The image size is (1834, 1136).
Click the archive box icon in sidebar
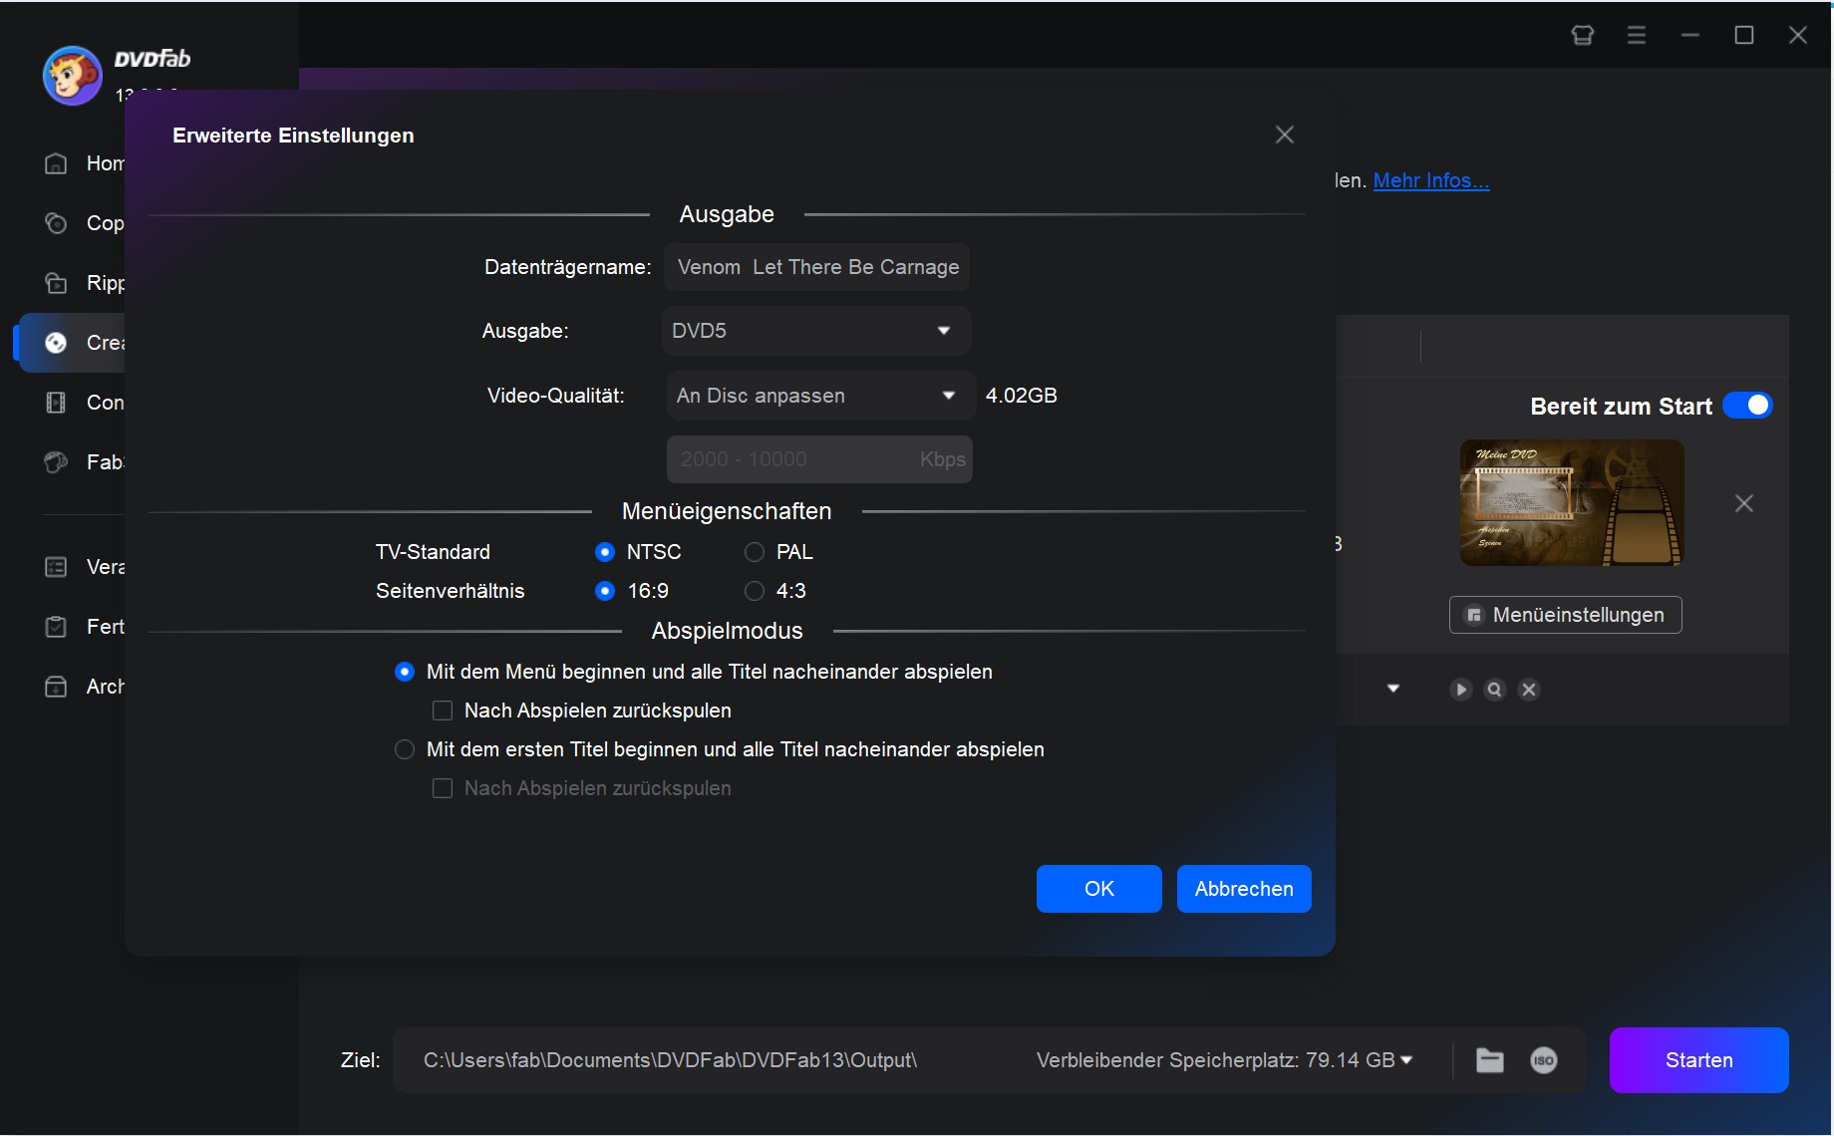[56, 687]
